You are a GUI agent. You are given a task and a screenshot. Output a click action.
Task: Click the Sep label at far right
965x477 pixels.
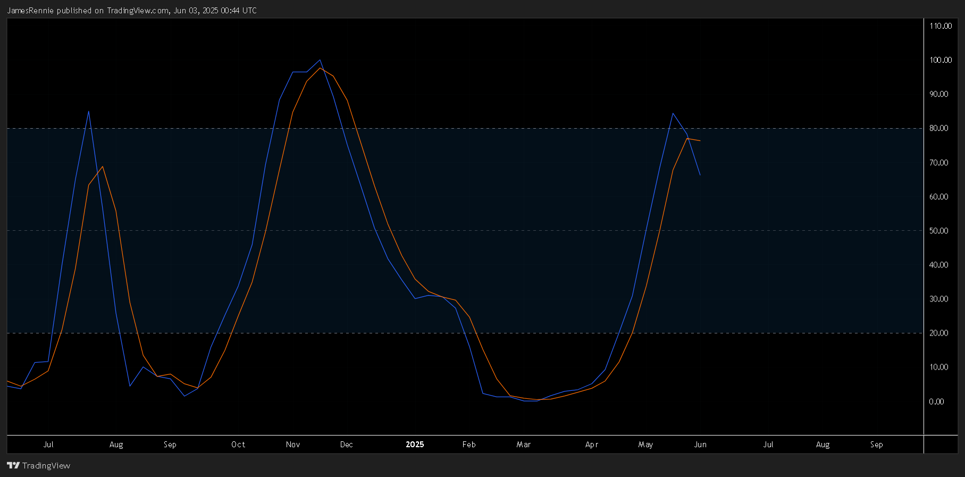[x=877, y=445]
